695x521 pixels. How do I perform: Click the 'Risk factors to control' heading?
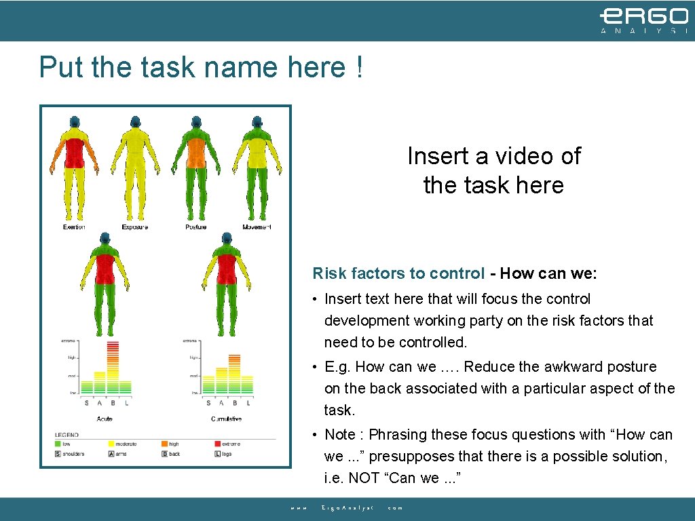398,273
